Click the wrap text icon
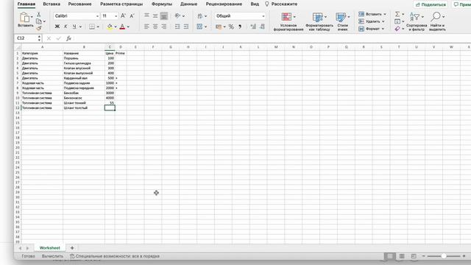This screenshot has height=265, width=471. click(x=200, y=15)
